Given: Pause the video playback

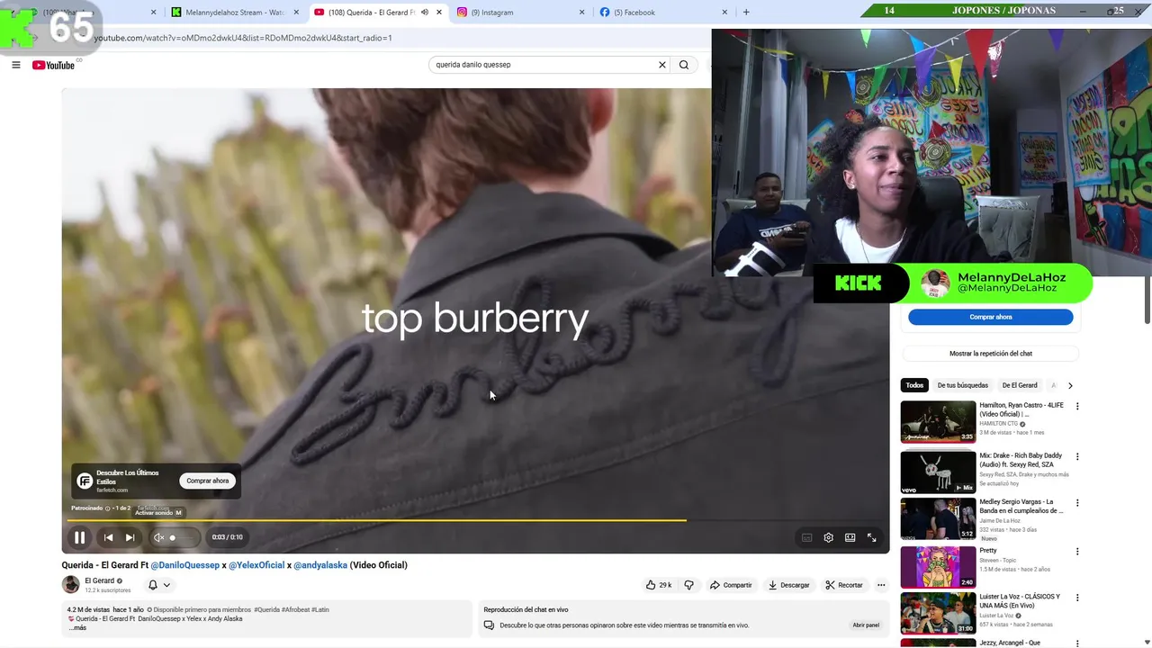Looking at the screenshot, I should pos(79,537).
